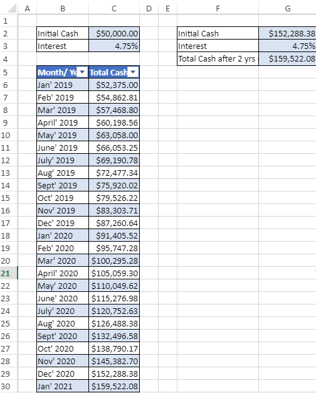Viewport: 316px width, 393px height.
Task: Select the 4.75% interest cell in column C
Action: coord(114,46)
